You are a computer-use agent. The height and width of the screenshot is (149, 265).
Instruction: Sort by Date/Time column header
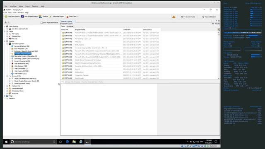click(132, 29)
